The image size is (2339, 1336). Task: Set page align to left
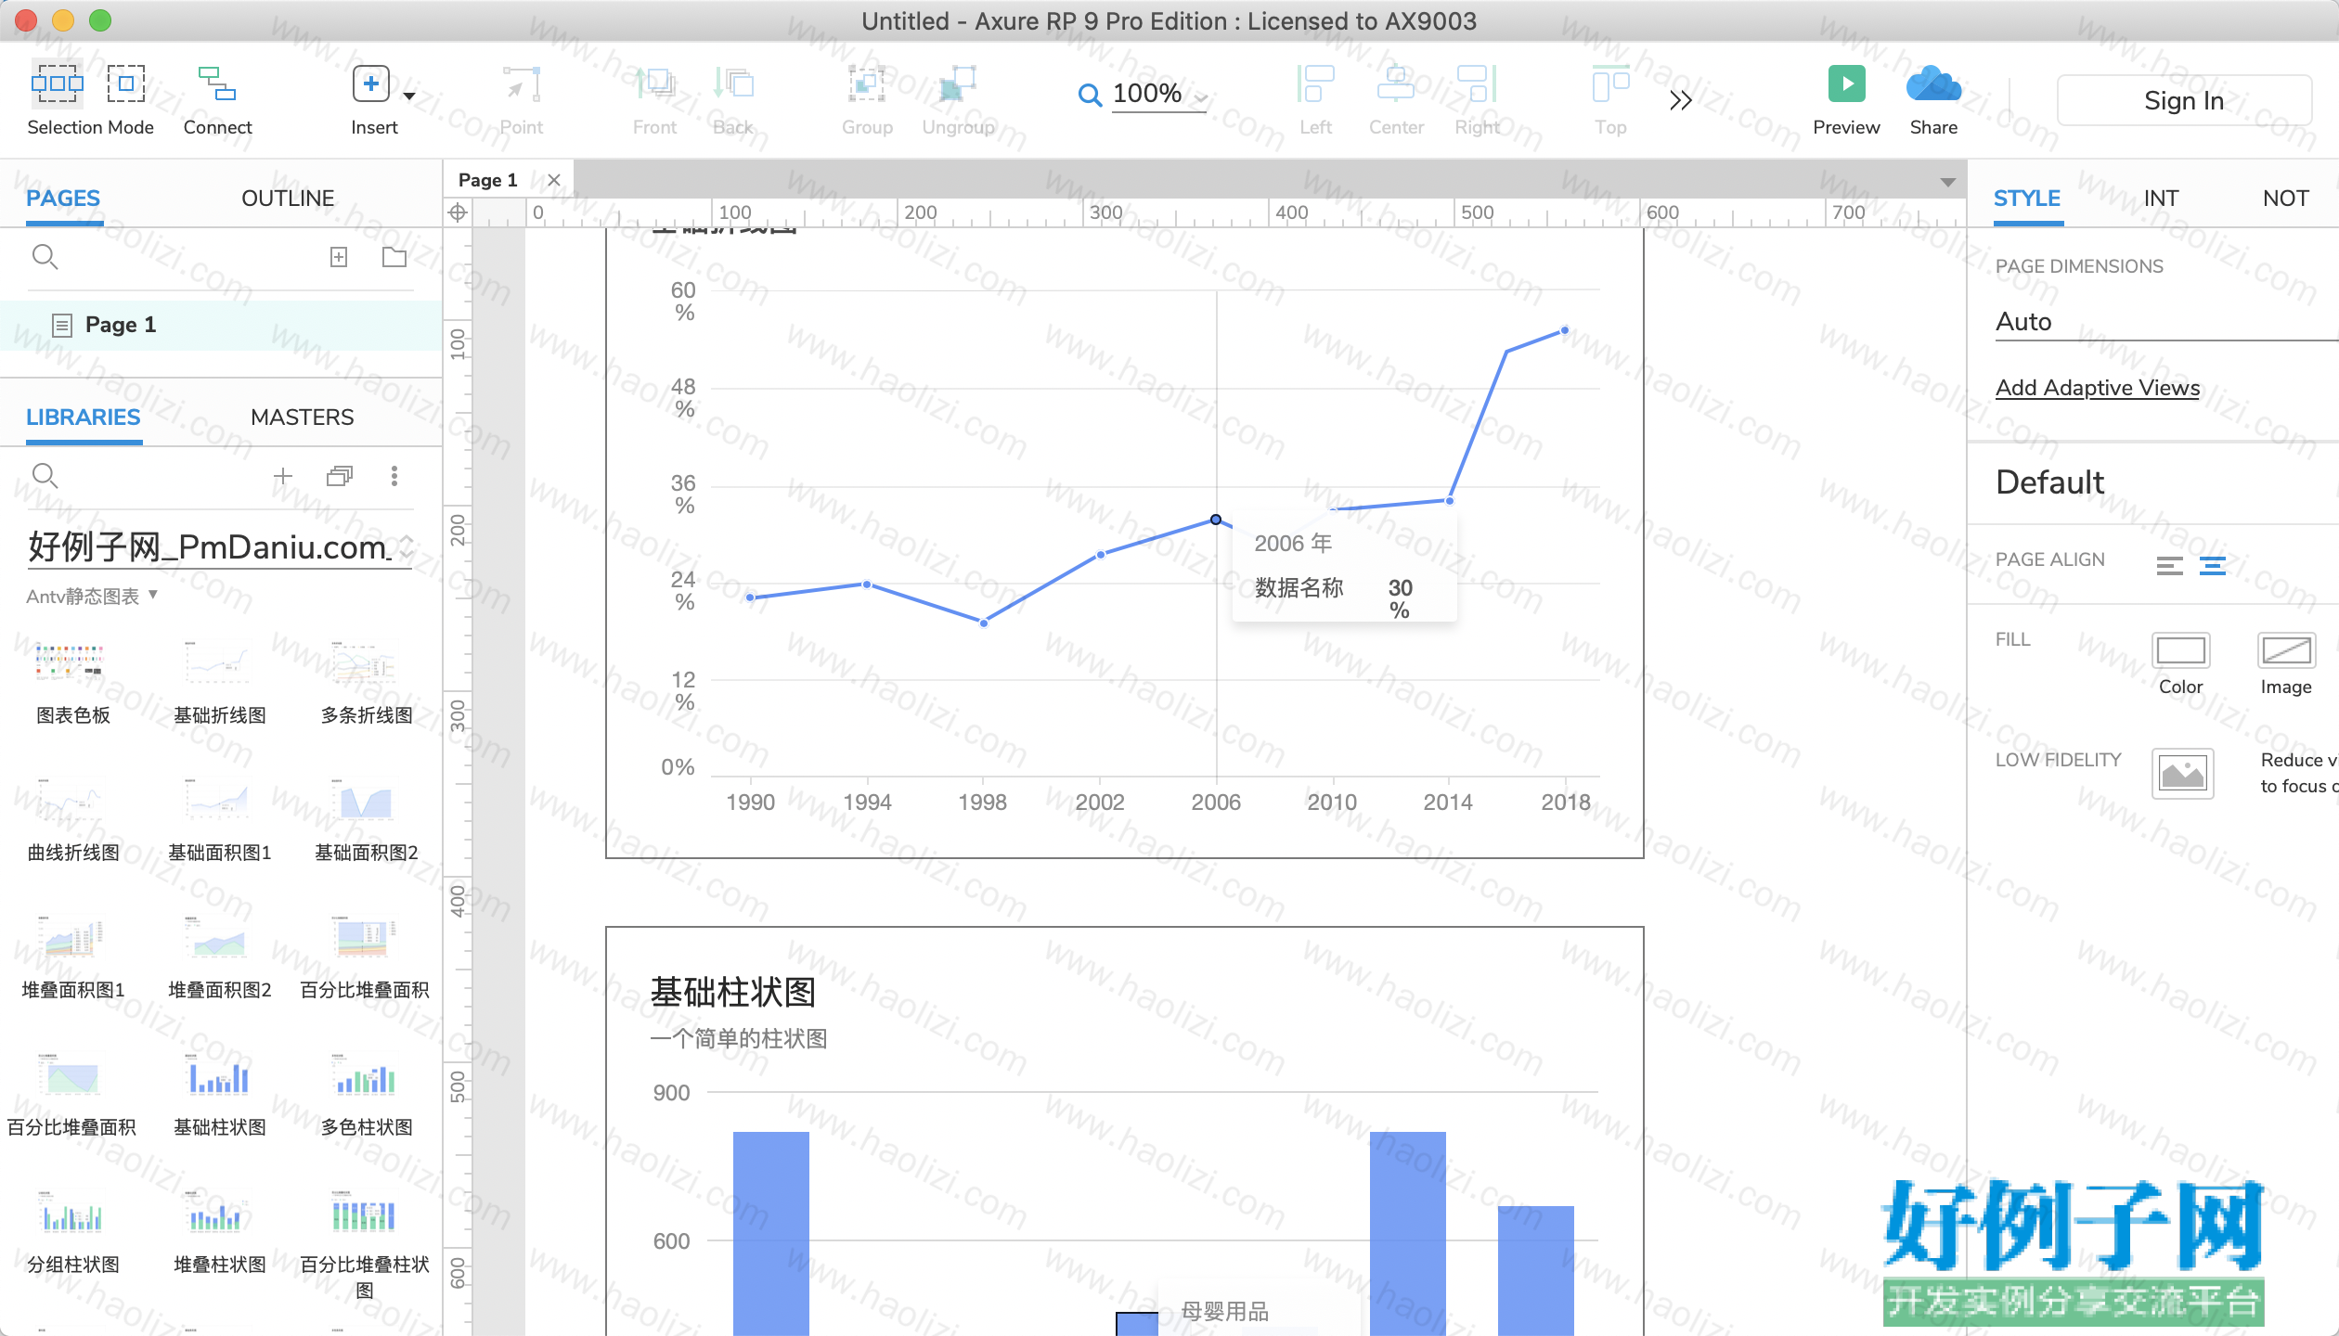click(2169, 565)
